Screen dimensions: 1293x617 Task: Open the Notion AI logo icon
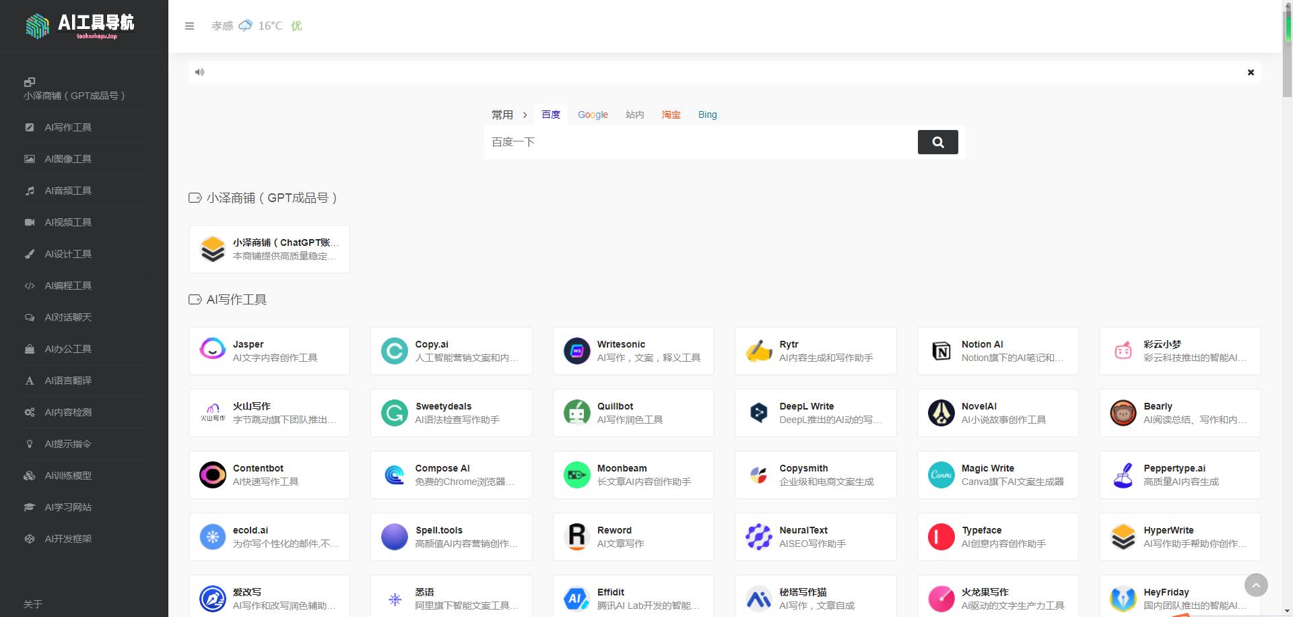point(941,350)
